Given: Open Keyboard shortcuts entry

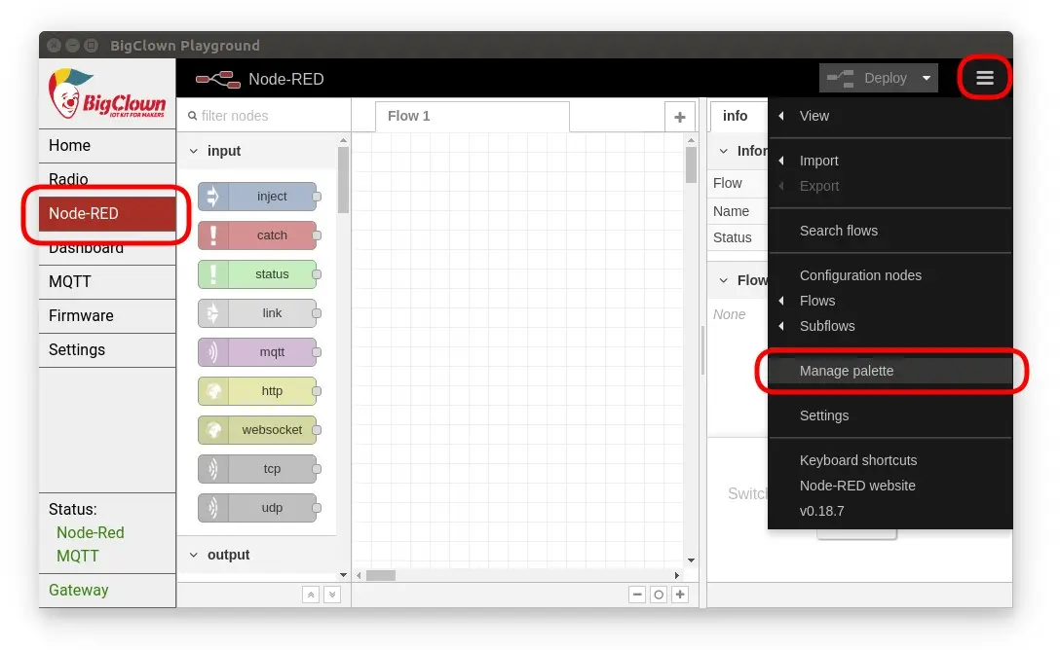Looking at the screenshot, I should pyautogui.click(x=890, y=460).
